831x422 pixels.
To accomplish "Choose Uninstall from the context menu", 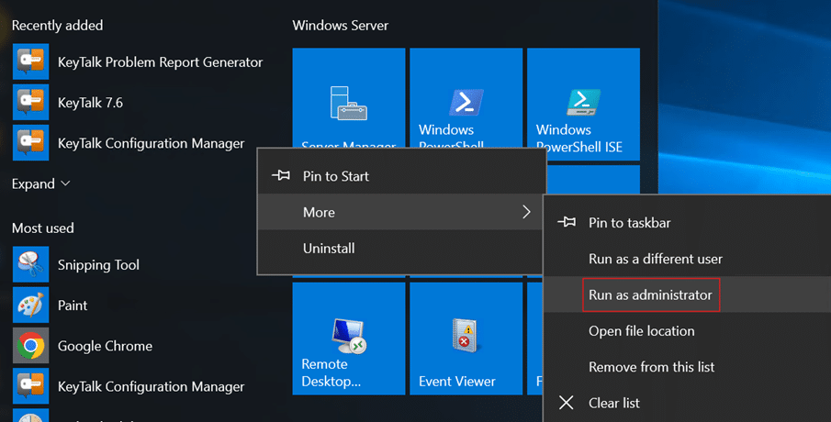I will point(329,249).
